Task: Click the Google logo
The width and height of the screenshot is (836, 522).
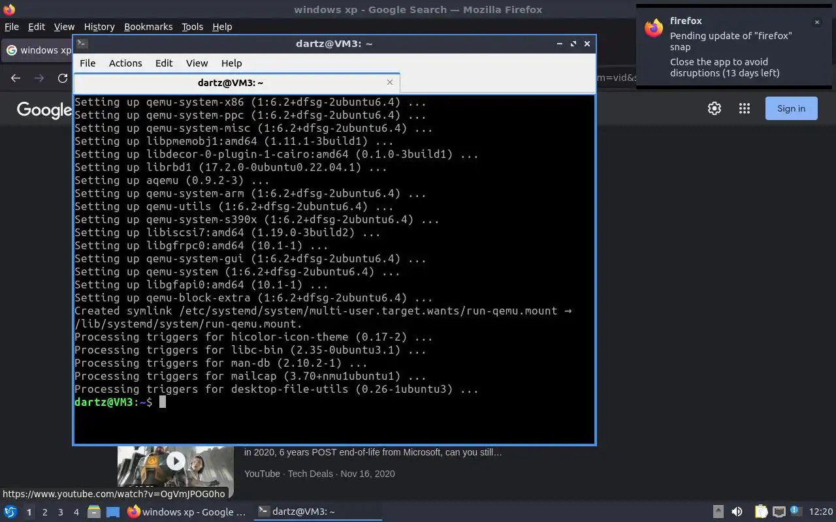Action: pyautogui.click(x=44, y=110)
